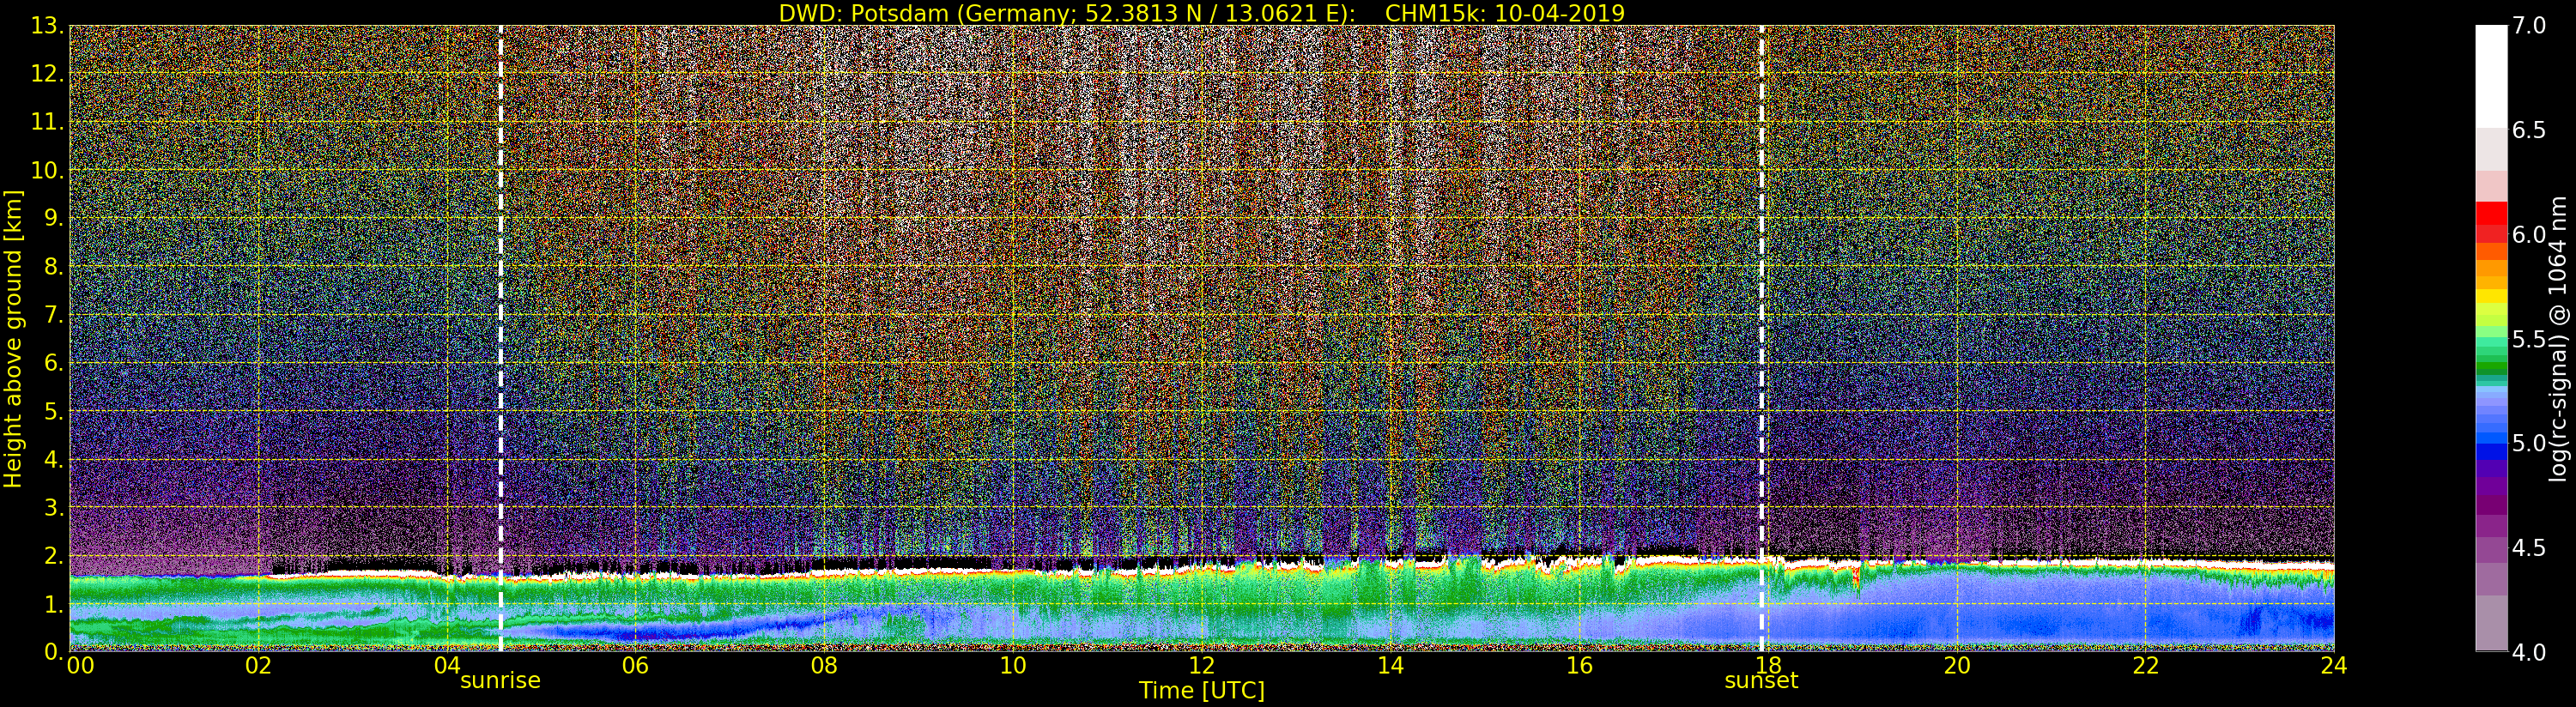Select the '8.' height-axis tick label
Screen dimensions: 2576x707
click(54, 266)
